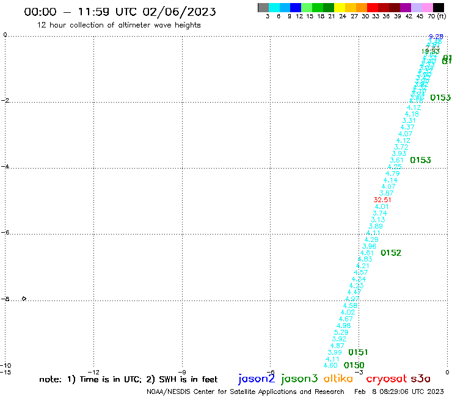Click the 4.58 wave height value
Screen dimensions: 452x397
pyautogui.click(x=350, y=305)
